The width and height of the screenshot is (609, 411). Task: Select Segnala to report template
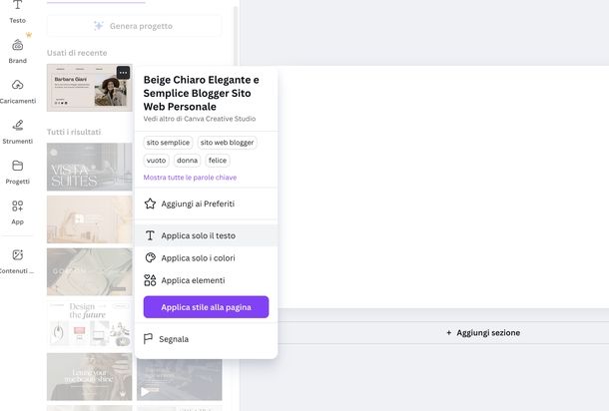tap(207, 339)
